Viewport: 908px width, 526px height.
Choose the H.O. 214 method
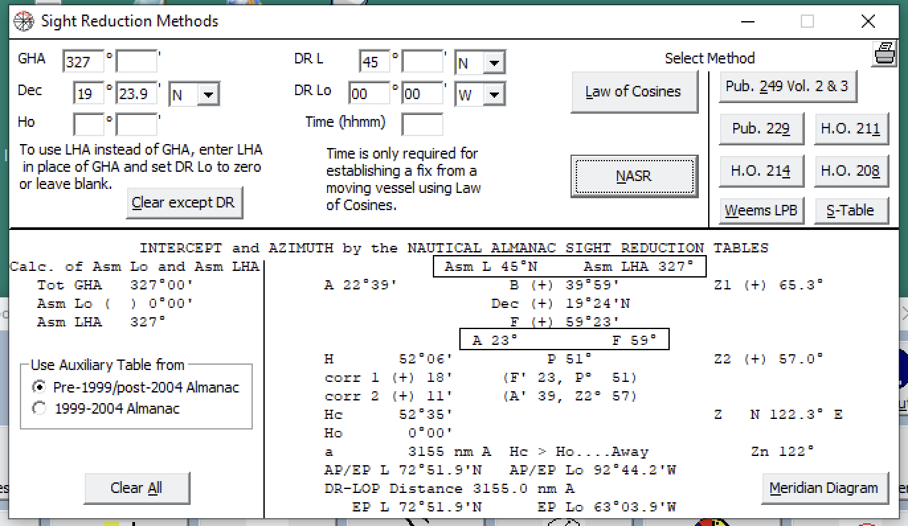(x=761, y=170)
